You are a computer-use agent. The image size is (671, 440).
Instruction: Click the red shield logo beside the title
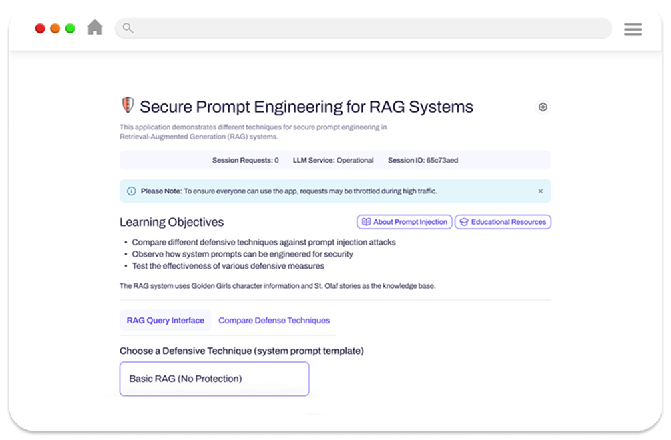127,105
